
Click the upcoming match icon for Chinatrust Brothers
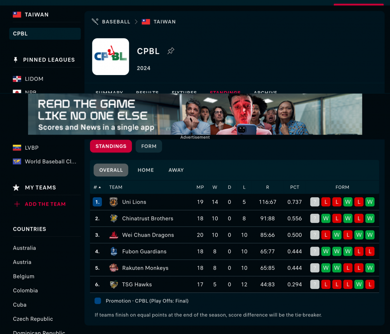click(x=315, y=219)
